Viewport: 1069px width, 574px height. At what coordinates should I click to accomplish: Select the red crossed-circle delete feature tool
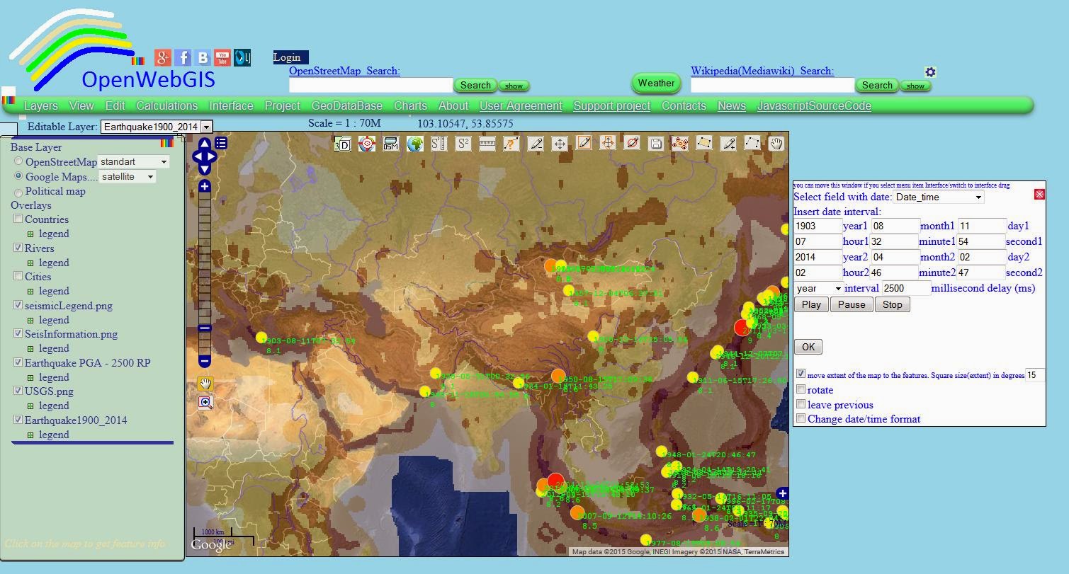[x=632, y=143]
